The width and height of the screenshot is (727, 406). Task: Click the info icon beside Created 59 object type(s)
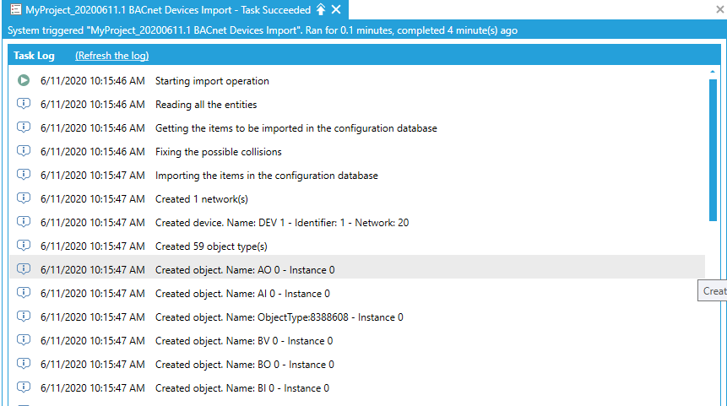[x=24, y=246]
